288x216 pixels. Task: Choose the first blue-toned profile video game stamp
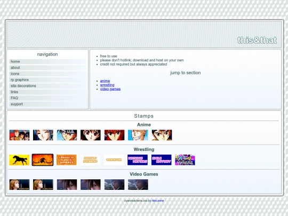(x=114, y=185)
